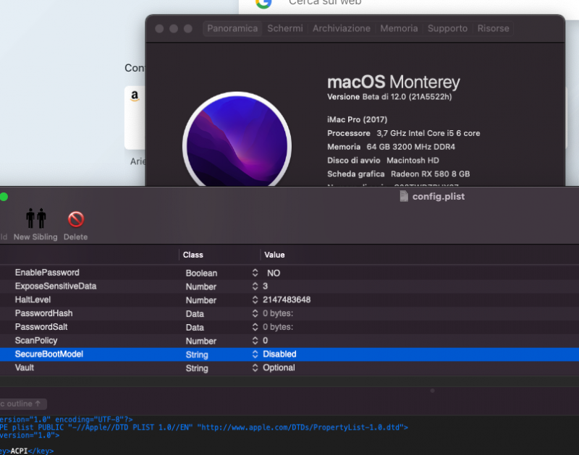Click the HaltLevel value 2147483648
The image size is (579, 455).
pyautogui.click(x=287, y=300)
